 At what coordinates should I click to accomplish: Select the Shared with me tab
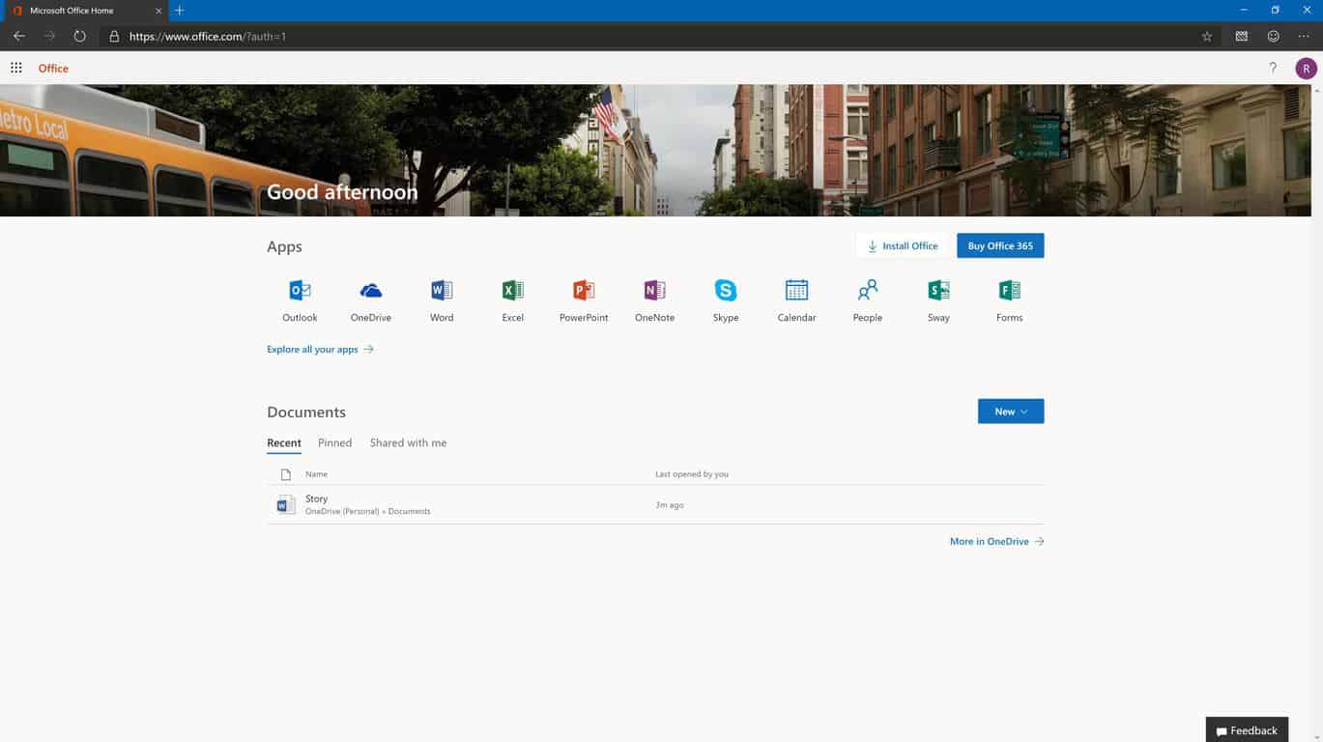click(408, 443)
